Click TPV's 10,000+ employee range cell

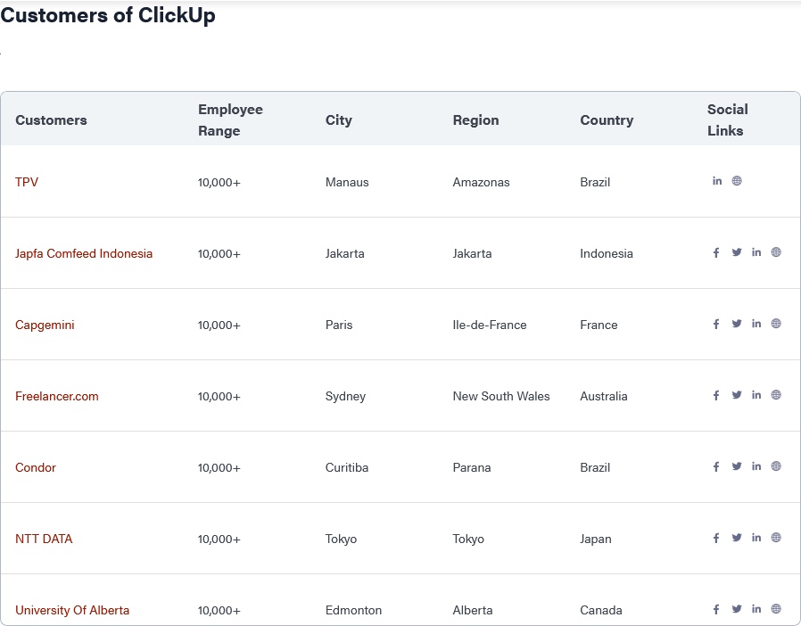219,182
